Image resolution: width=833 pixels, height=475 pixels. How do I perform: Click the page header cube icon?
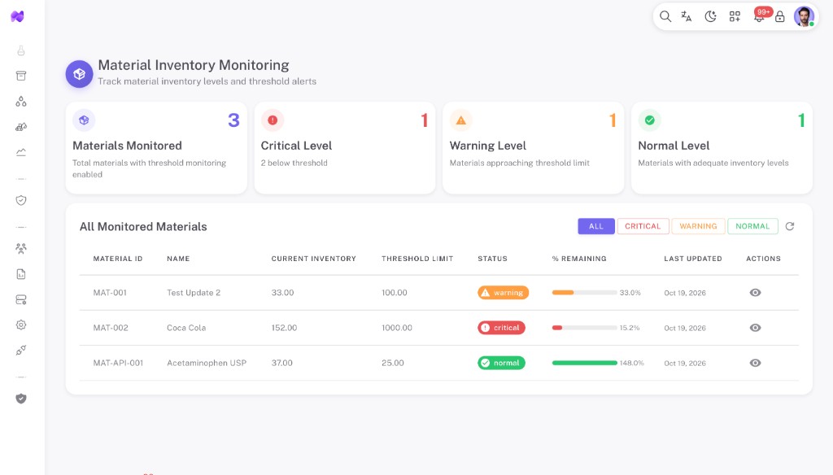click(79, 74)
